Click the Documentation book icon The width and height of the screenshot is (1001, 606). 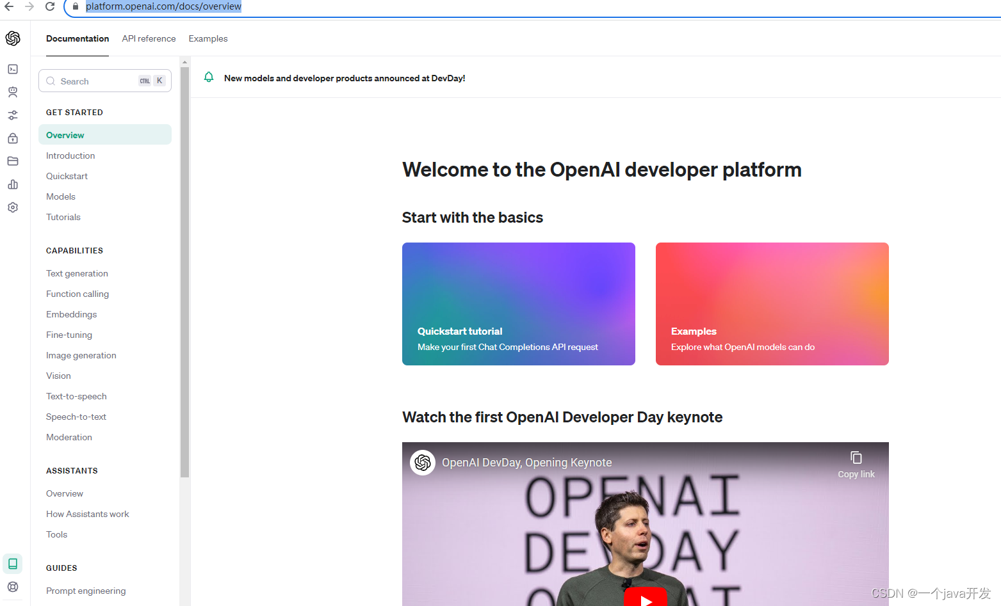point(13,564)
